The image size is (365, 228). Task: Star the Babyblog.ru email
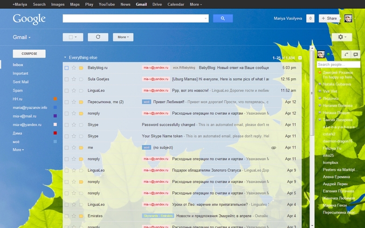tap(74, 68)
